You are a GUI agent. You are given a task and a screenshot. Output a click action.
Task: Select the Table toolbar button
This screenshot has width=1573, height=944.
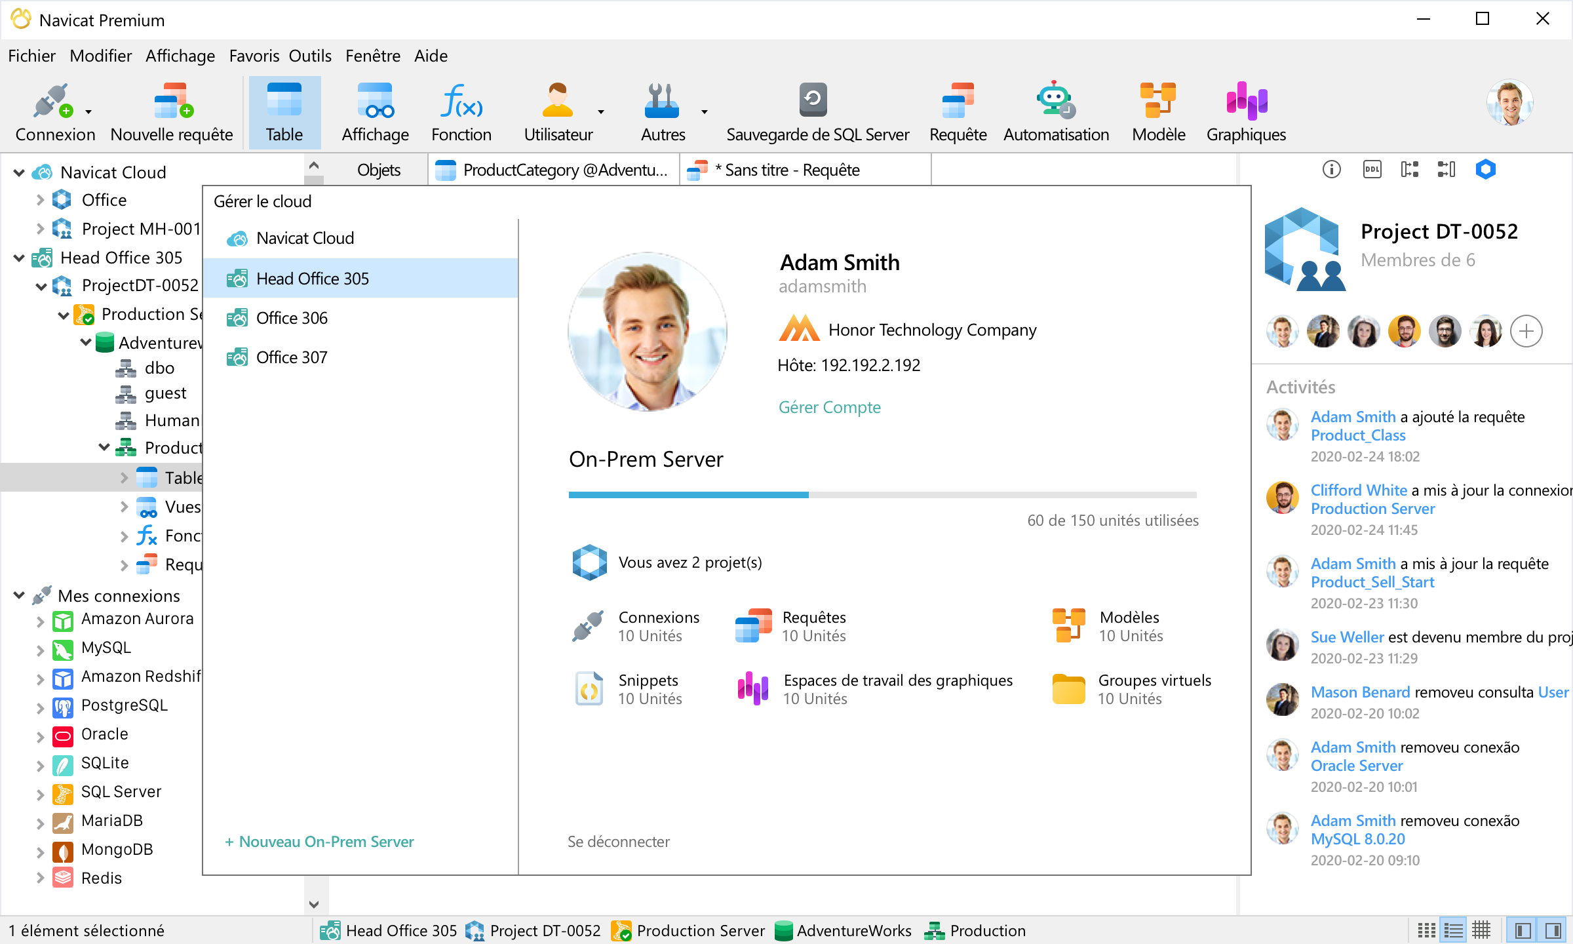284,113
